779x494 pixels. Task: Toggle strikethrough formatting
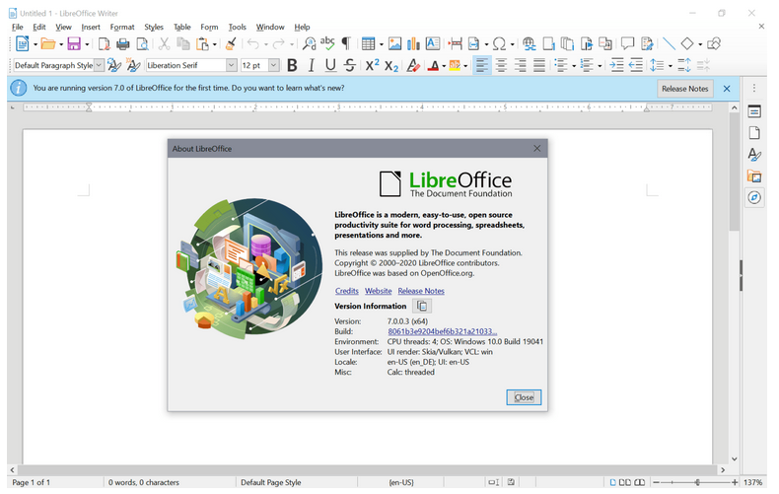click(x=349, y=65)
